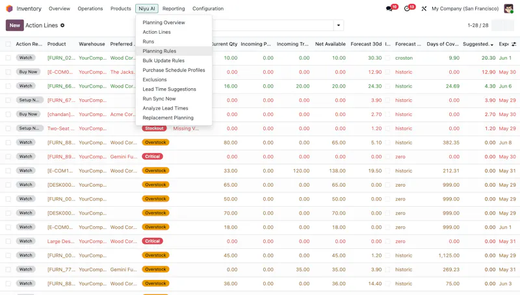
Task: Open Purchase Schedule Profiles
Action: point(174,70)
